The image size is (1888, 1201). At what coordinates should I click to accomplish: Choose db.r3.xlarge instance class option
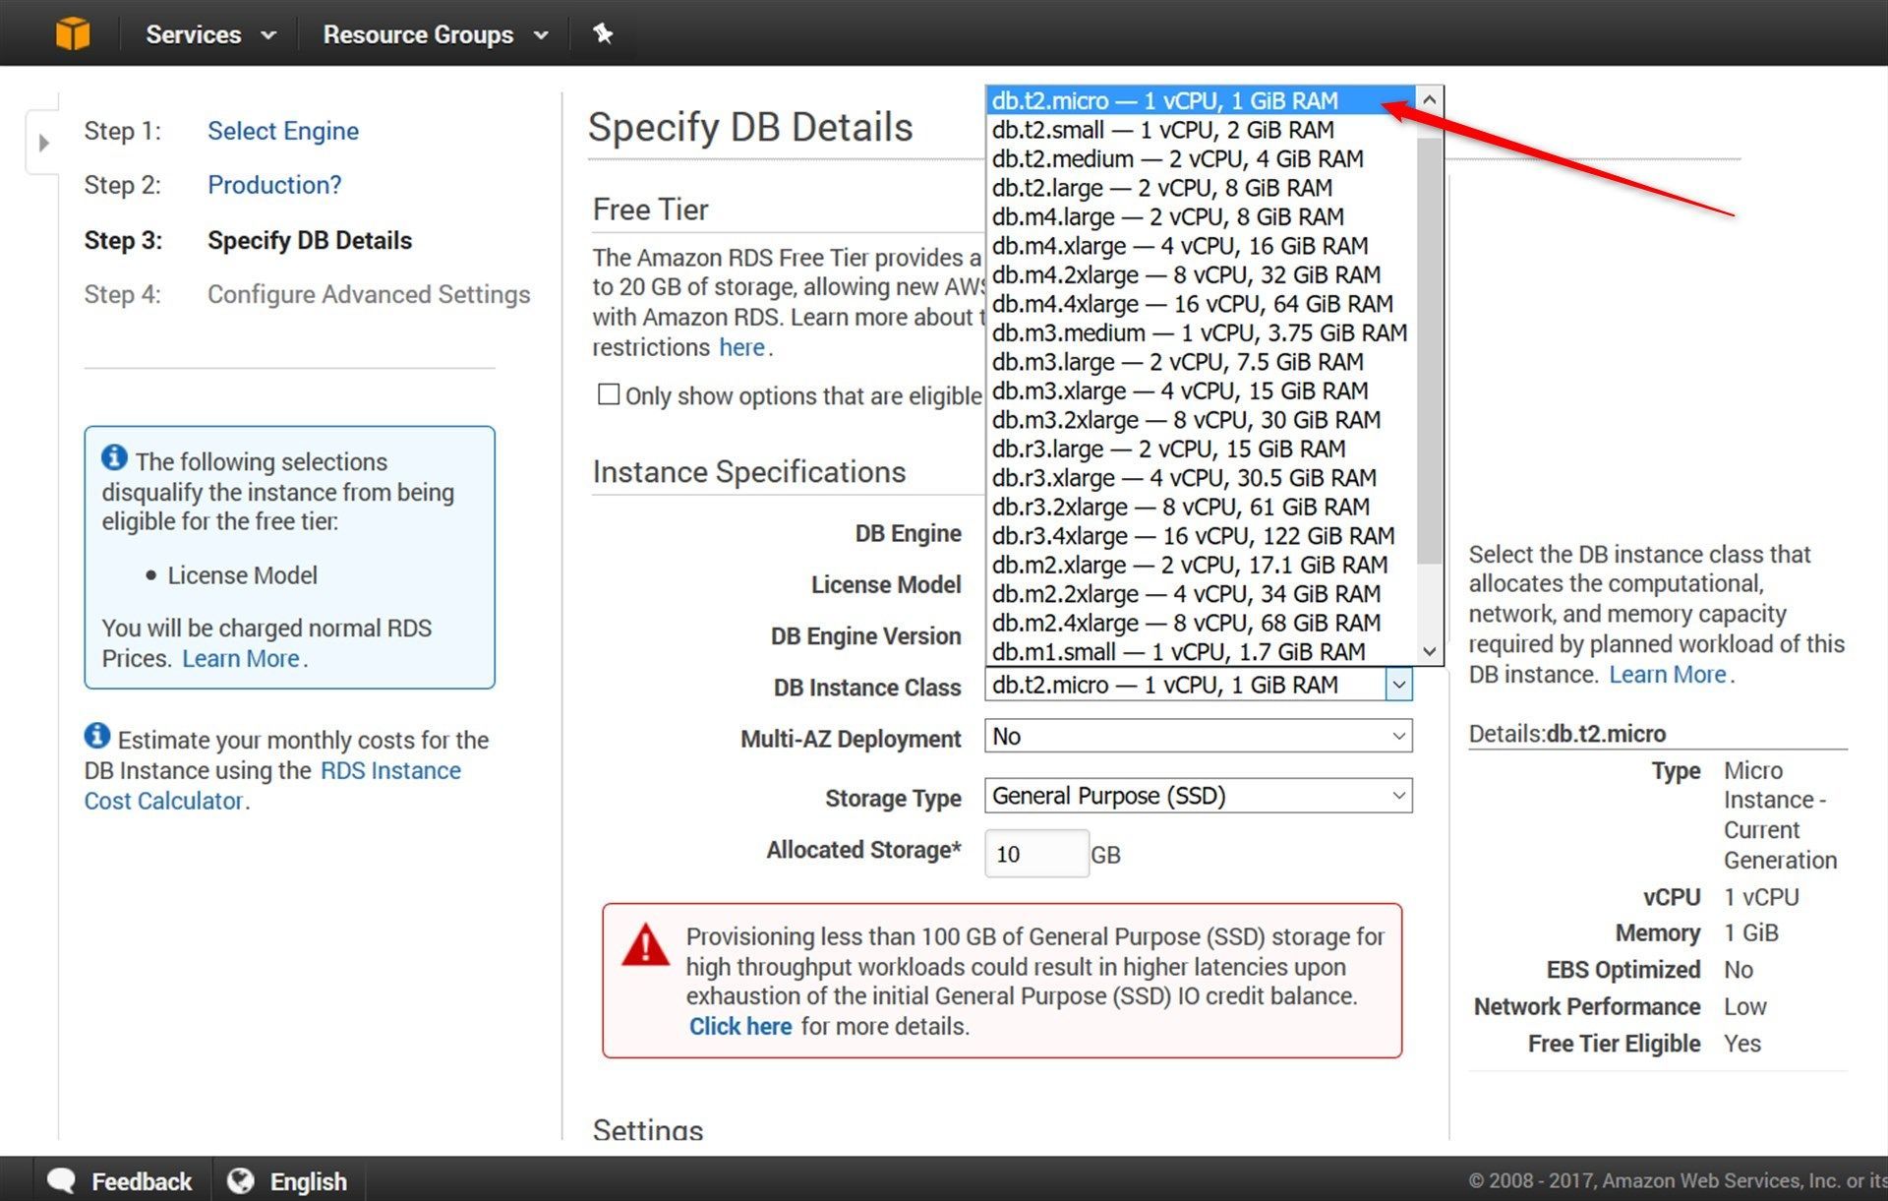1201,478
